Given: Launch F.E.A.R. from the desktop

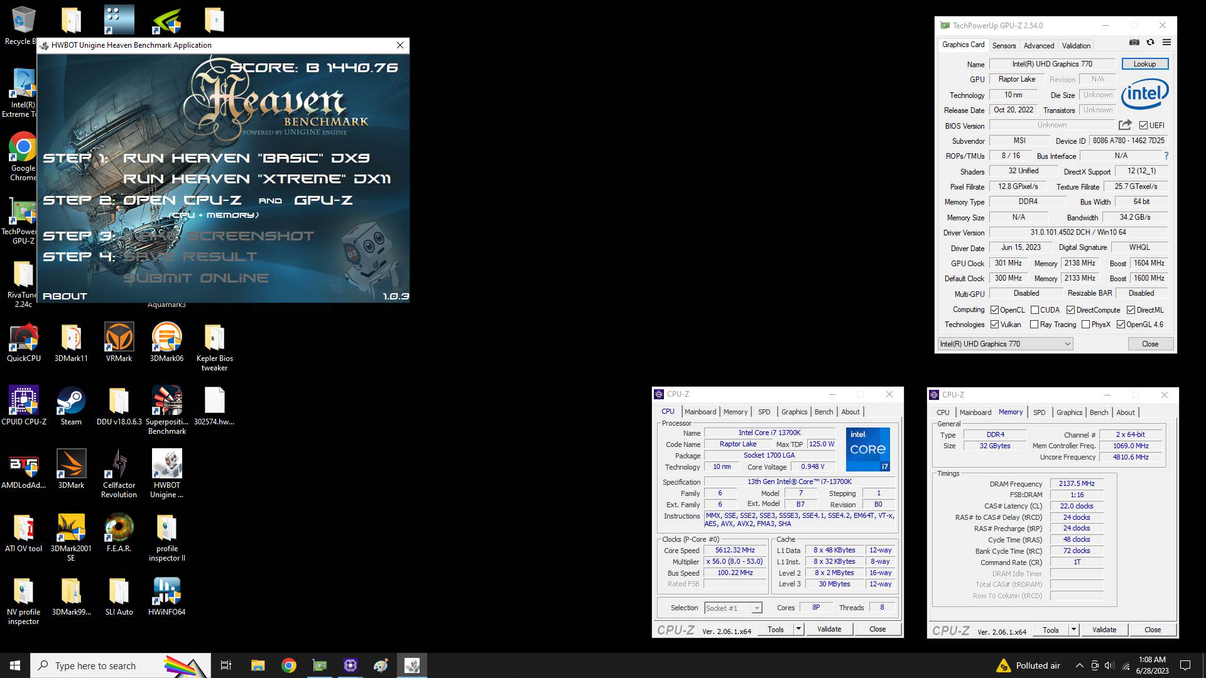Looking at the screenshot, I should click(x=119, y=532).
